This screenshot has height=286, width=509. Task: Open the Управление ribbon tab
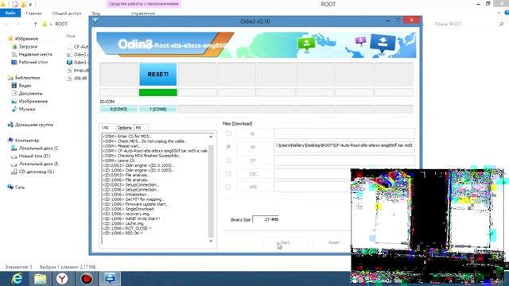coord(143,14)
